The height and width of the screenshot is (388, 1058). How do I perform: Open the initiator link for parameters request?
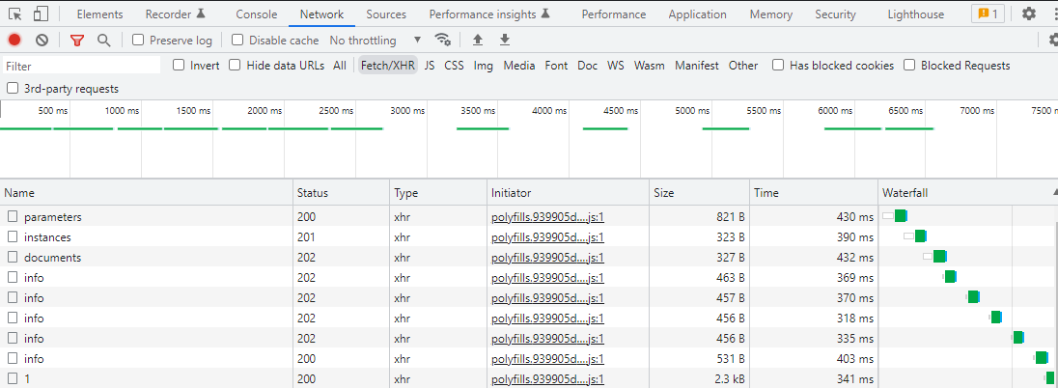(x=547, y=217)
